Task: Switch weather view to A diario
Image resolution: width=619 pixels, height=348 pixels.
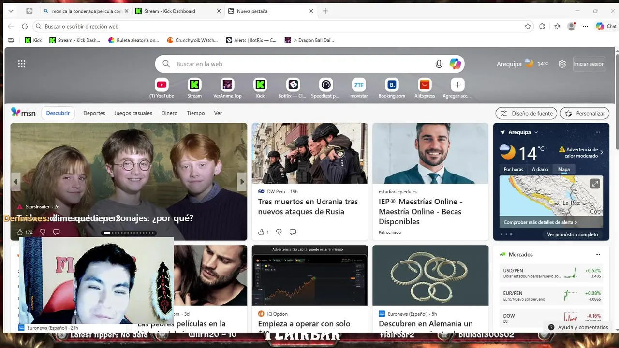Action: pyautogui.click(x=540, y=169)
